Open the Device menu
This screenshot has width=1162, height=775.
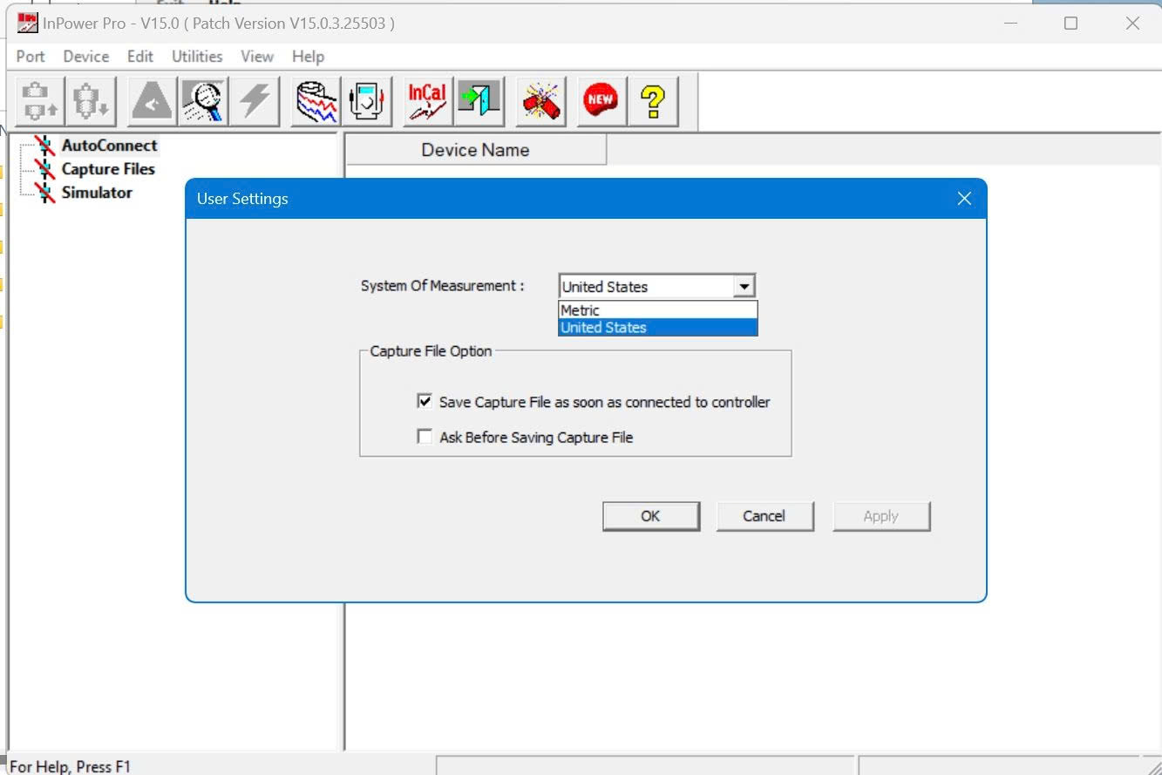coord(86,57)
